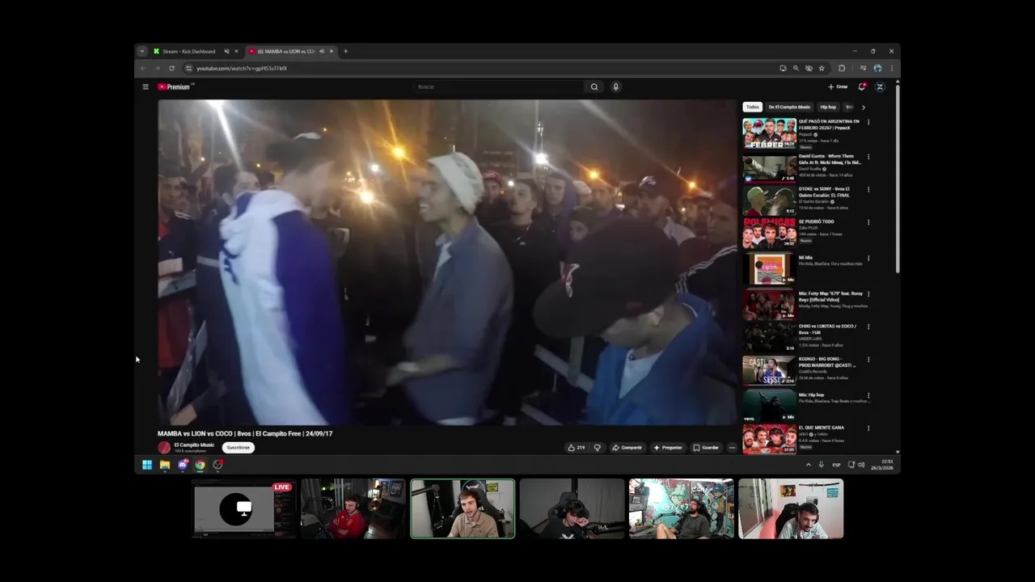Click the Suscribirse button

(239, 447)
